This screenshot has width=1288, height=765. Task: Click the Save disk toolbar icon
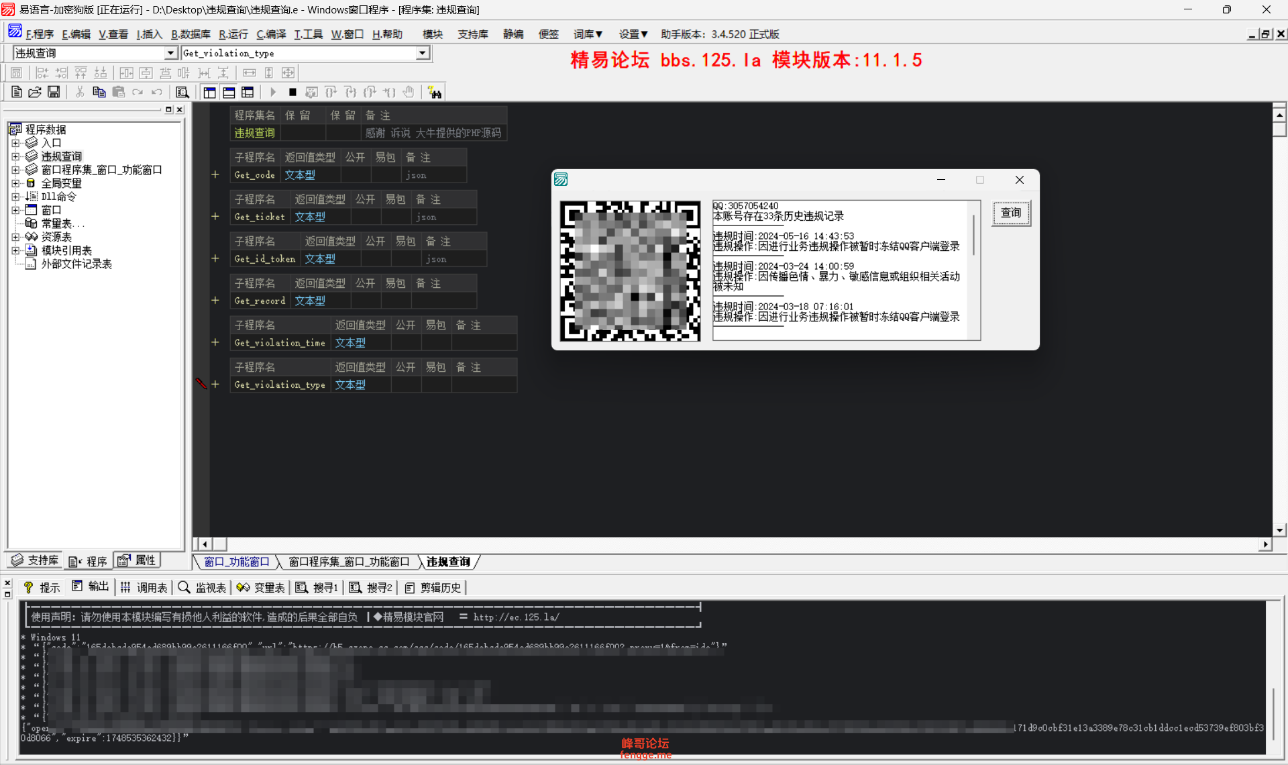54,93
